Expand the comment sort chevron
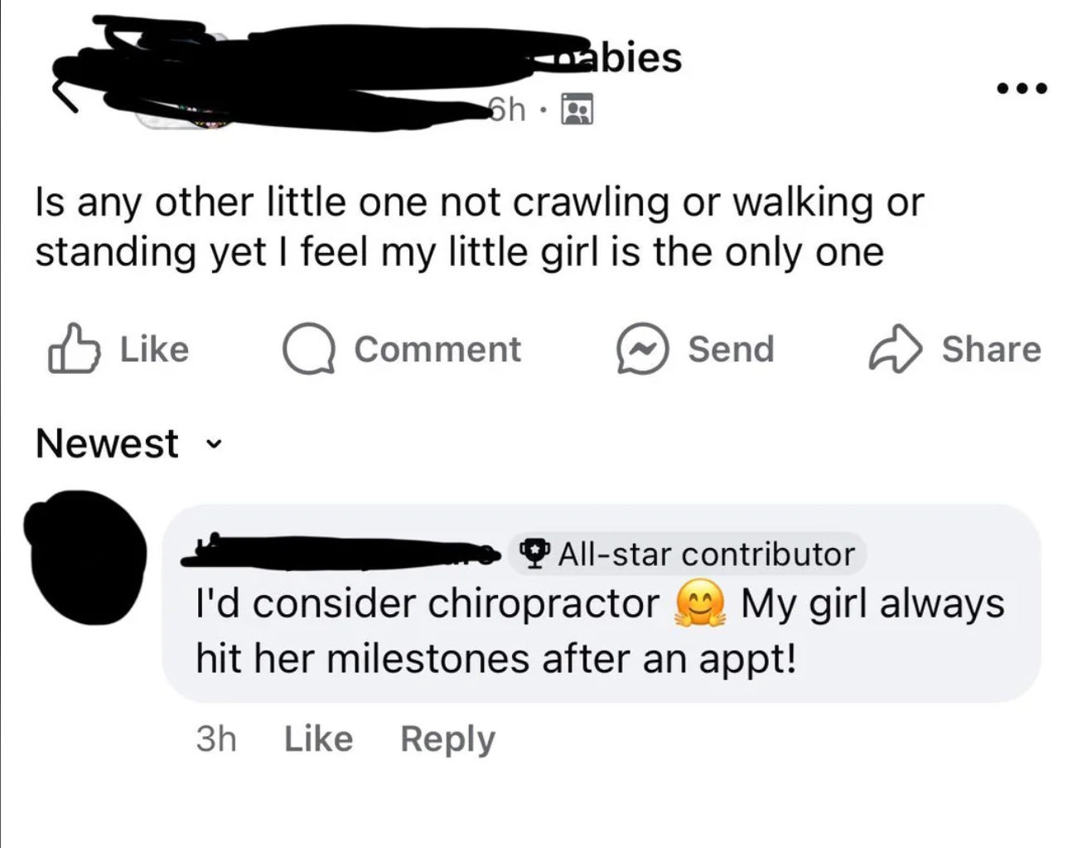The height and width of the screenshot is (848, 1082). coord(214,445)
